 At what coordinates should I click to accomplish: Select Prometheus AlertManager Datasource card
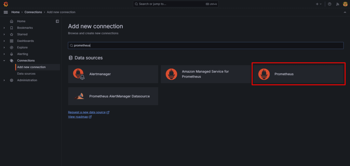(113, 96)
